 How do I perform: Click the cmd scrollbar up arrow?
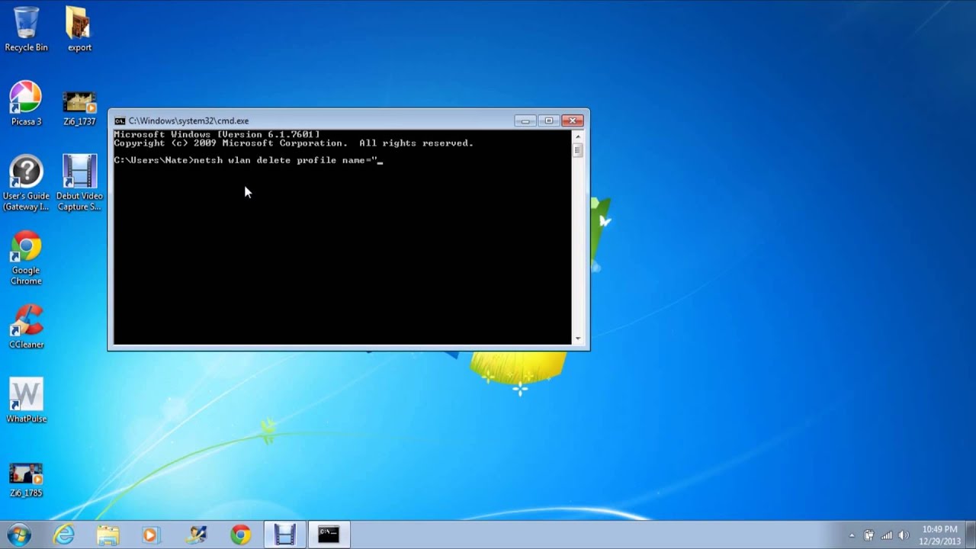point(577,136)
